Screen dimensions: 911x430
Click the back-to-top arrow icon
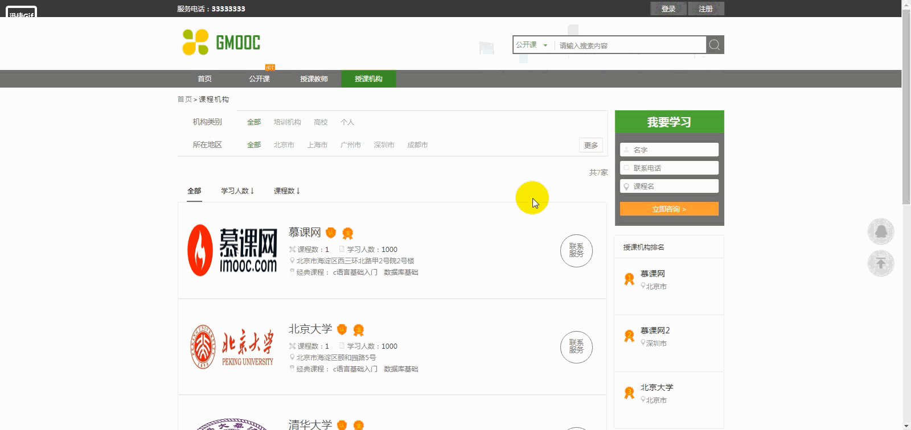click(x=881, y=263)
